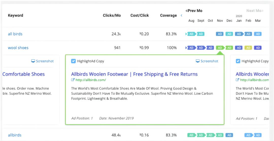Click the blue left chevron beside Coverage
Image resolution: width=274 pixels, height=141 pixels.
point(181,15)
